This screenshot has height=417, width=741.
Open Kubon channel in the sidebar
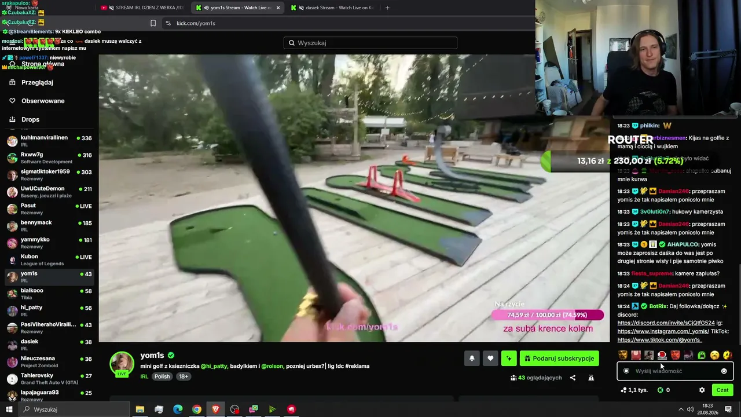(x=49, y=260)
